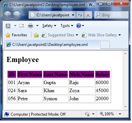Click the salary cell 45000
This screenshot has height=123, width=132.
pyautogui.click(x=102, y=91)
